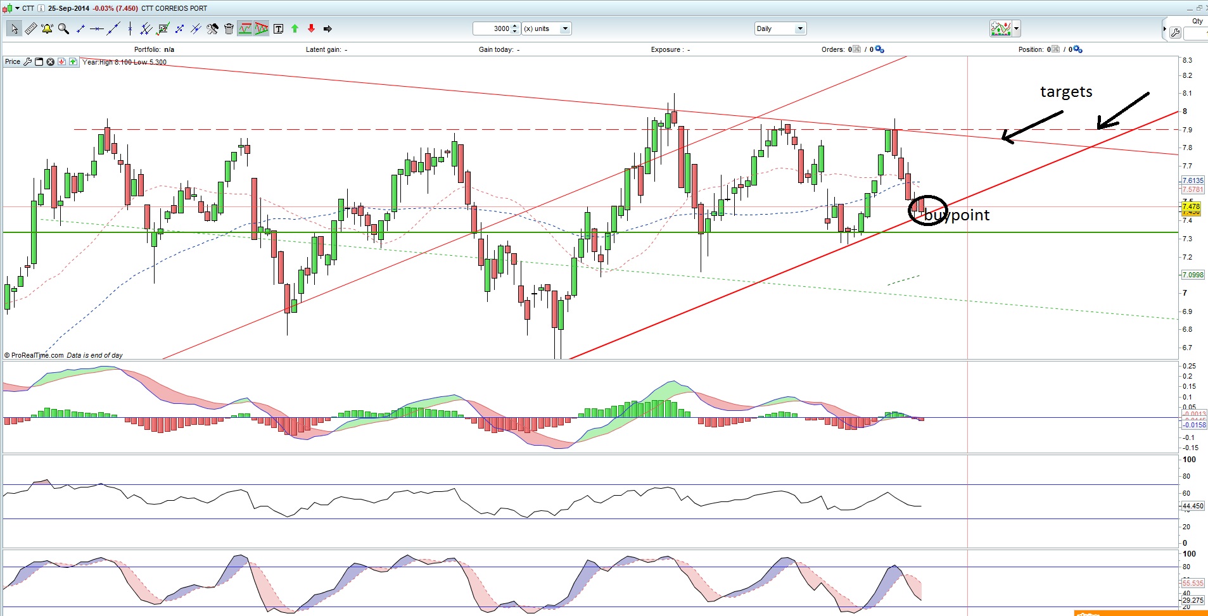The image size is (1208, 616).
Task: Restore the chart window size
Action: [x=1199, y=8]
